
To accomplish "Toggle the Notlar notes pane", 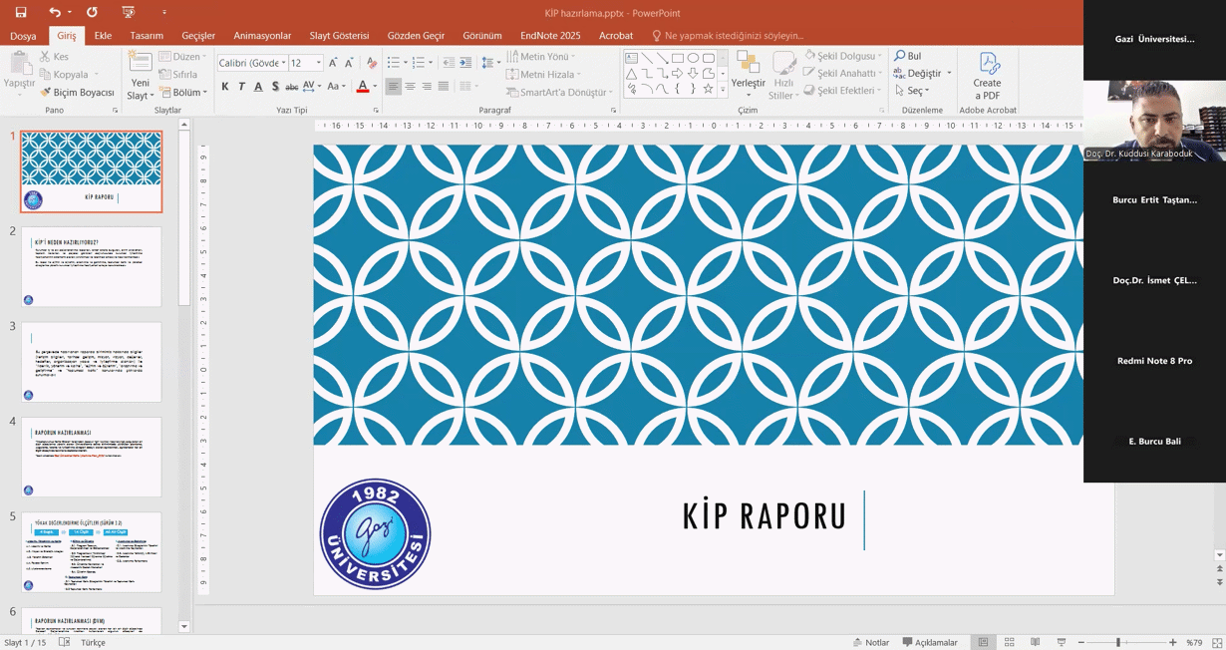I will click(871, 642).
